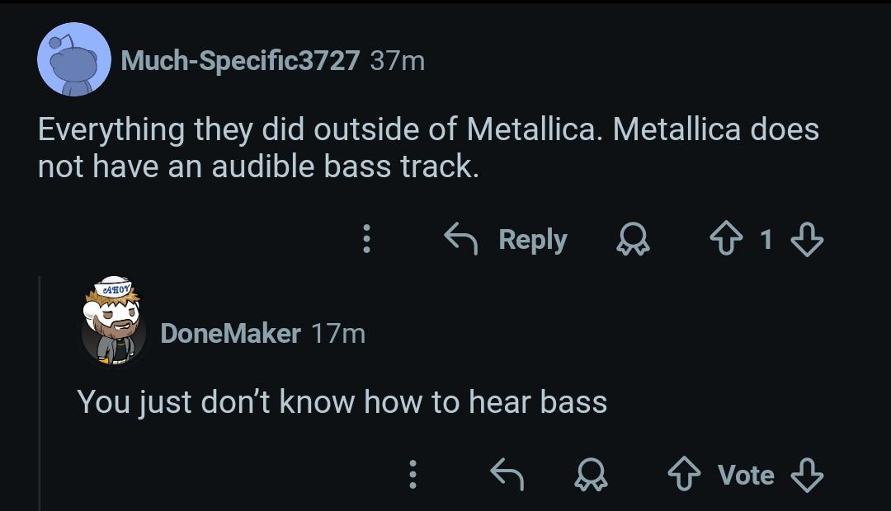Open the overflow menu on Much-Specific3727's comment

tap(366, 239)
